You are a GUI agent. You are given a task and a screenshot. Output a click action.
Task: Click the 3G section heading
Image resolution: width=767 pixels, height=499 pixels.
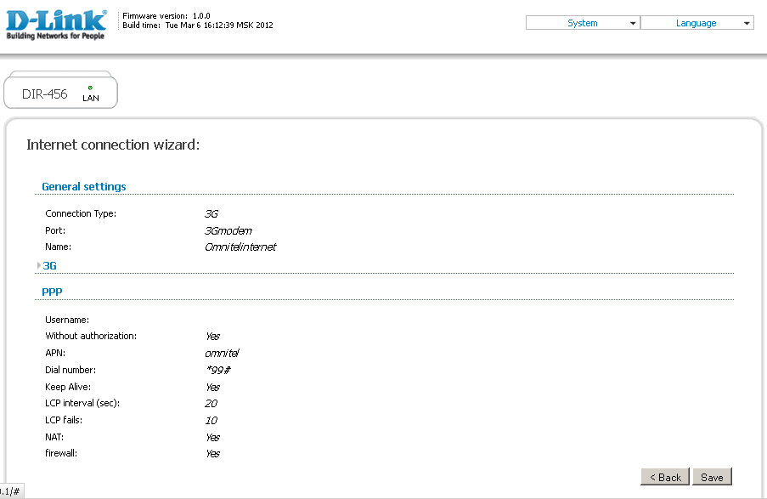[50, 265]
